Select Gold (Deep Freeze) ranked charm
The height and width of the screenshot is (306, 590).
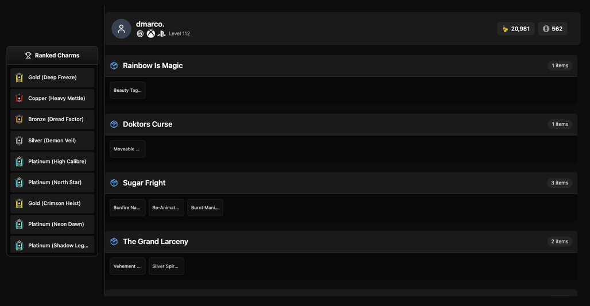[52, 78]
